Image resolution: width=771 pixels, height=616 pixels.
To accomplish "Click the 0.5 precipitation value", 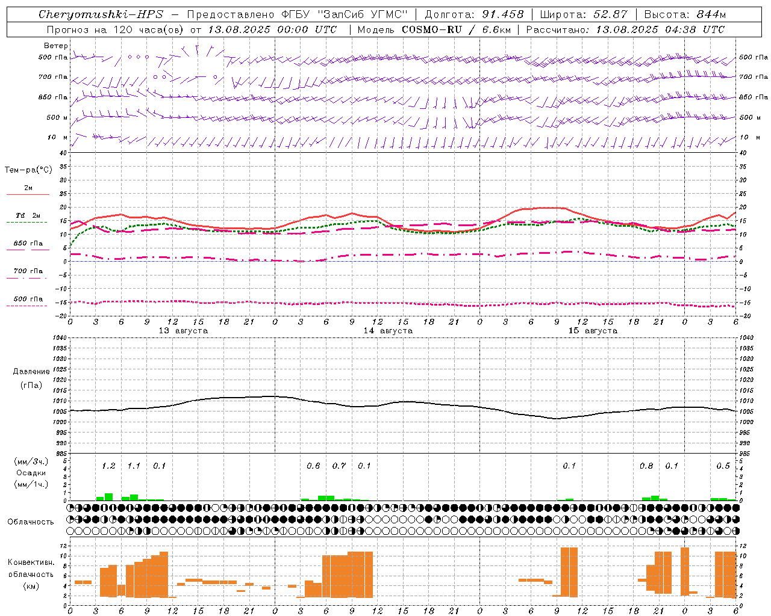I will pos(723,466).
